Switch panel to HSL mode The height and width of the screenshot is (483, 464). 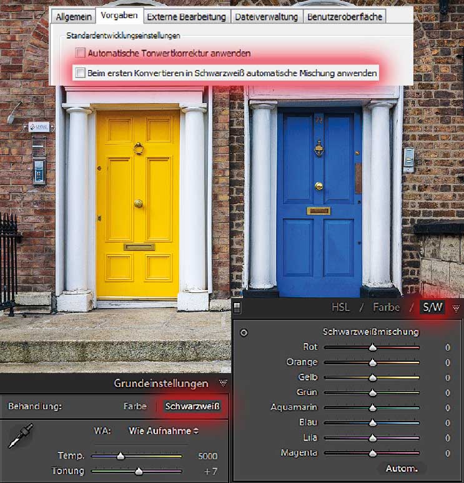click(x=340, y=307)
